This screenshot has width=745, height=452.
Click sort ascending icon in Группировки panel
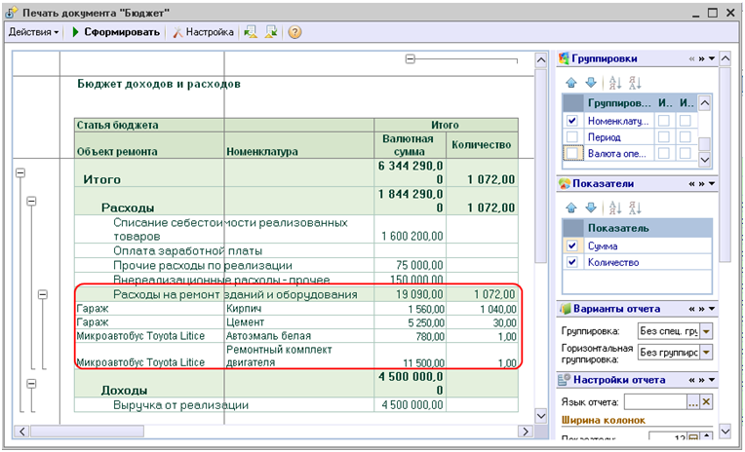click(615, 82)
